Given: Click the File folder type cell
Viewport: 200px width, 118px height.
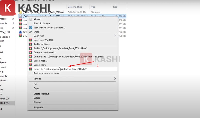Looking at the screenshot, I should (95, 12).
